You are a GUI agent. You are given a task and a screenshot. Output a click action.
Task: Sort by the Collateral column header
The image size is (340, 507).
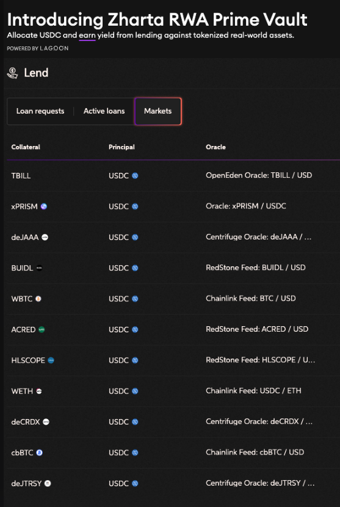(26, 147)
